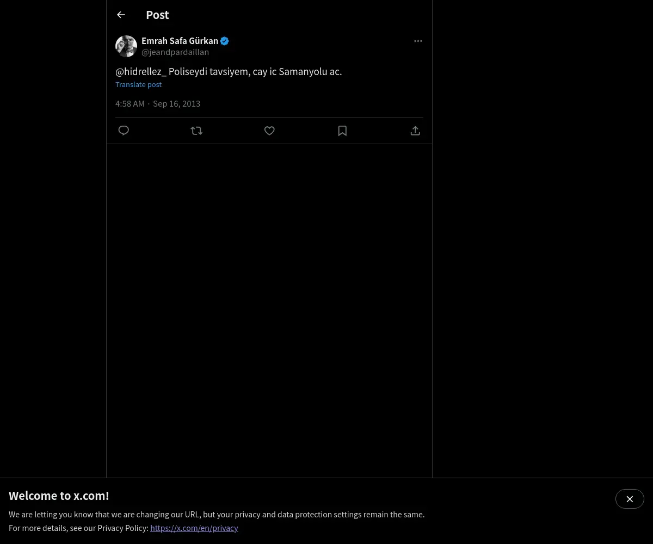653x544 pixels.
Task: Click the Welcome to x.com! heading
Action: tap(59, 496)
